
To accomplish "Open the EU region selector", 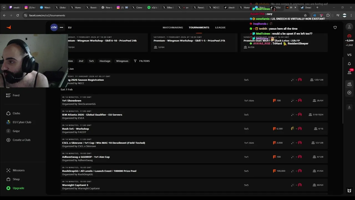I will pos(70,27).
